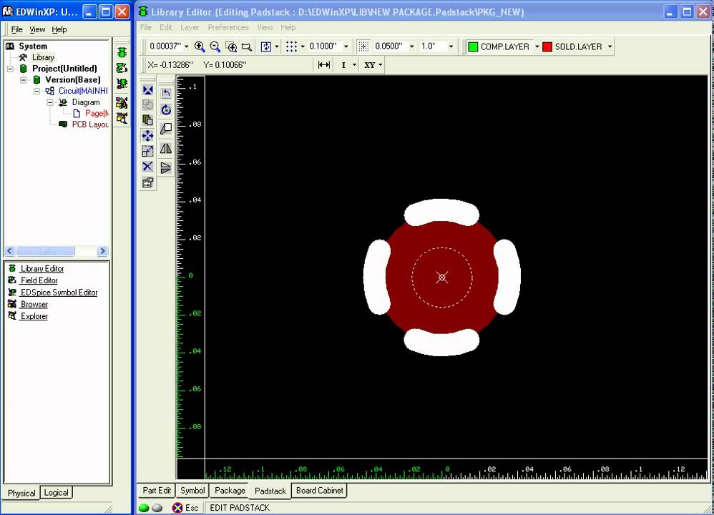Viewport: 714px width, 515px height.
Task: Click the zoom rectangle area icon
Action: (x=246, y=46)
